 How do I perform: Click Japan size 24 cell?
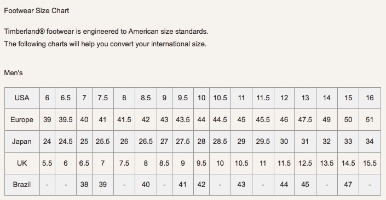click(x=47, y=142)
